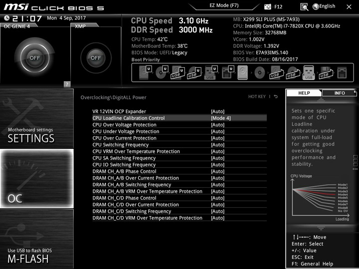Open the BIOS search magnifier icon
The height and width of the screenshot is (269, 359).
pyautogui.click(x=304, y=7)
